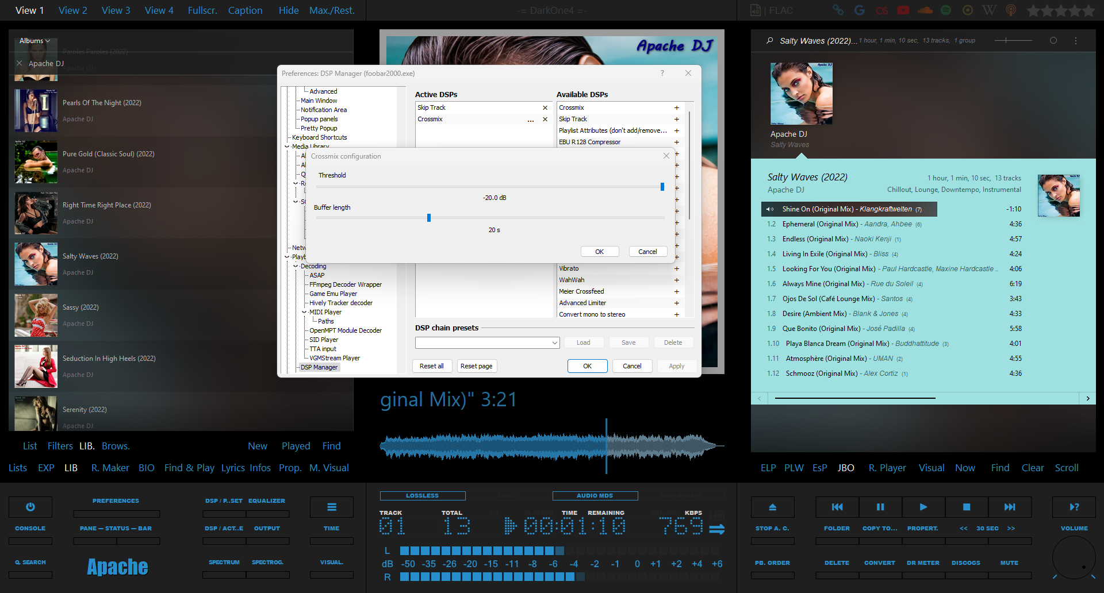Click the hamburger icon above TIME
Viewport: 1104px width, 593px height.
332,507
